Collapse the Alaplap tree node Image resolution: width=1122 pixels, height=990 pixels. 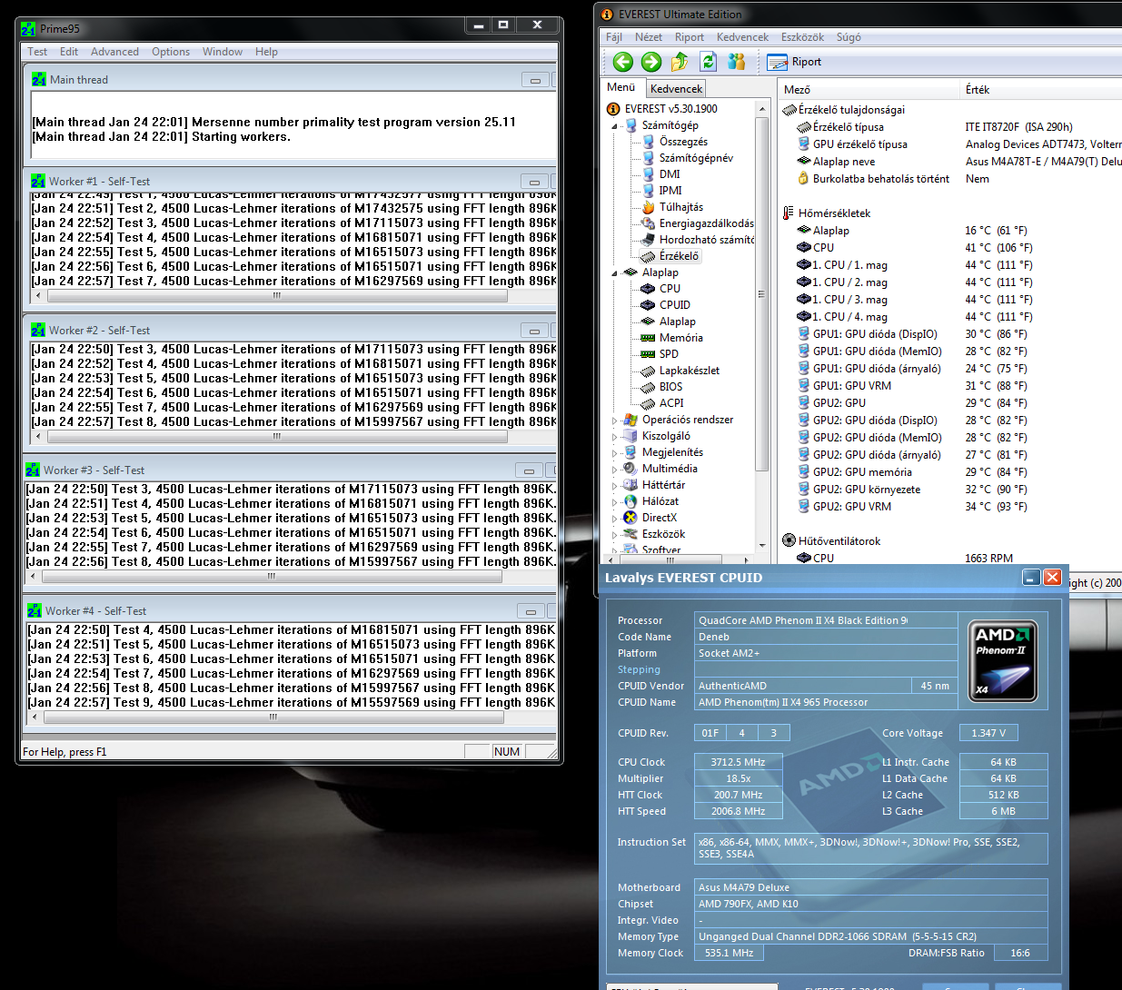coord(615,272)
